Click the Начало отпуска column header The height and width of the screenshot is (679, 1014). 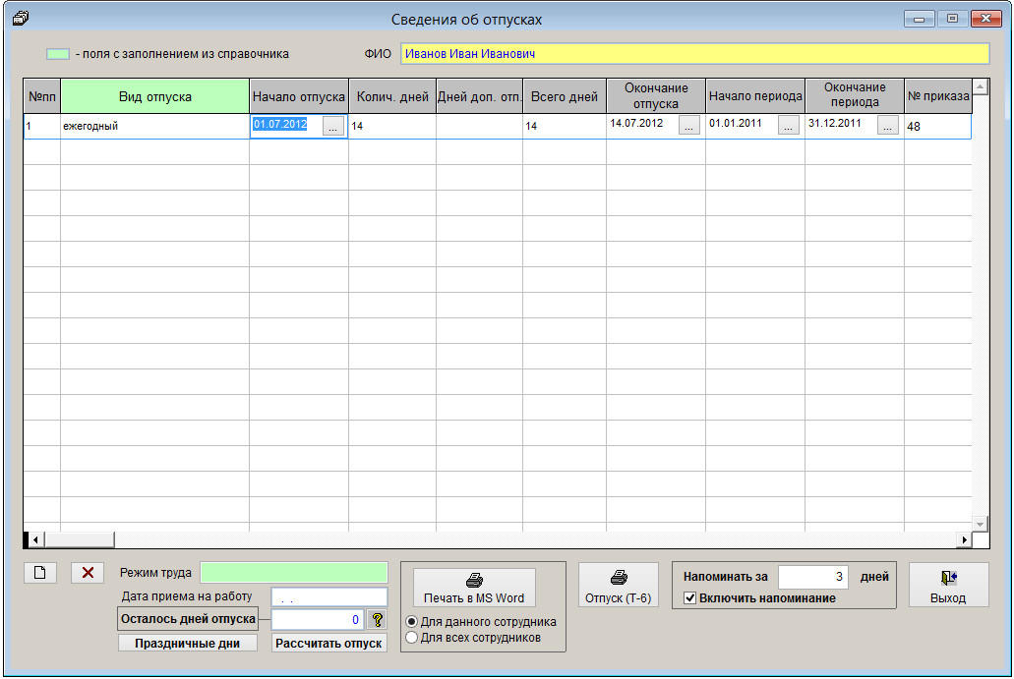(299, 97)
